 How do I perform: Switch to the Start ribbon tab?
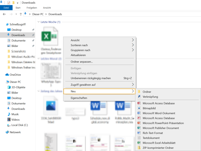[x=18, y=8]
